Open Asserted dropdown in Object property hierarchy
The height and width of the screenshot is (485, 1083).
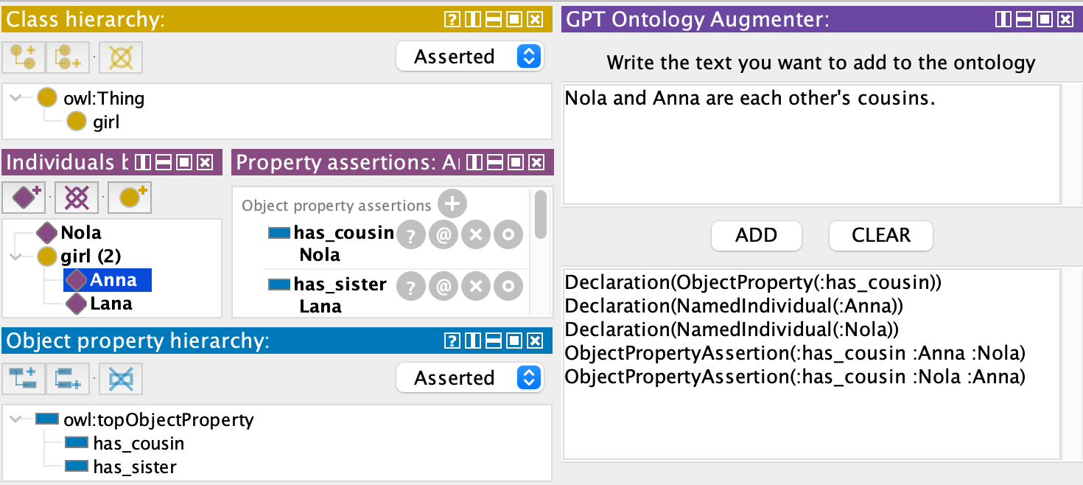[469, 378]
